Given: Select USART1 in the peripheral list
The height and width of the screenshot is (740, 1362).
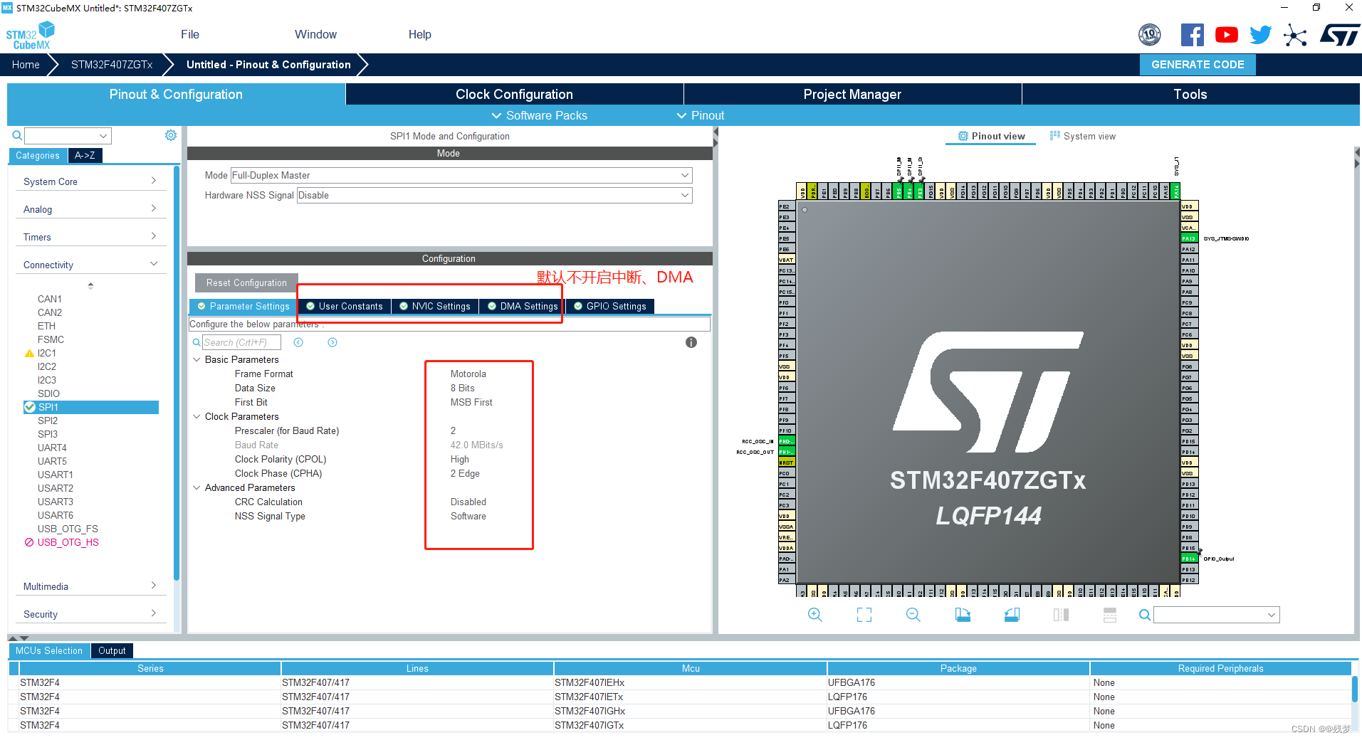Looking at the screenshot, I should coord(55,475).
